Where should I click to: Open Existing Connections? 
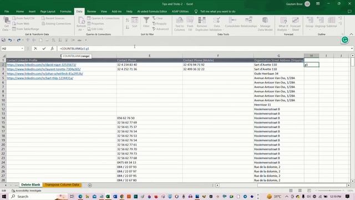(56, 23)
